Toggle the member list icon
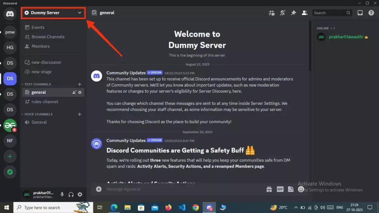Screen dimensions: 379x213 (304, 13)
